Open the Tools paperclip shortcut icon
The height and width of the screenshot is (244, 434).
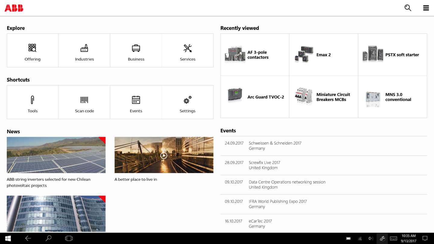pyautogui.click(x=33, y=100)
